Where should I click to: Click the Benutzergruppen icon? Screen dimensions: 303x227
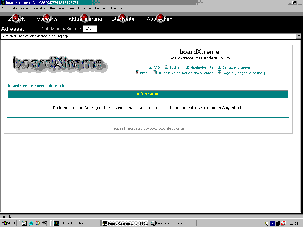pos(220,67)
